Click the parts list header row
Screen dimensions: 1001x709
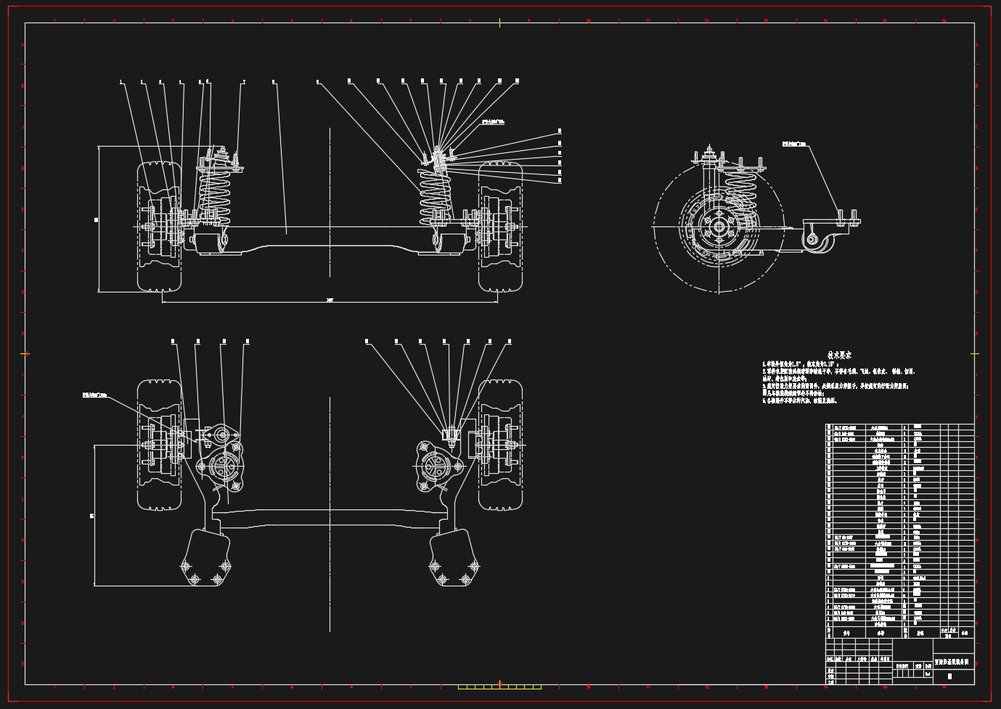point(899,633)
